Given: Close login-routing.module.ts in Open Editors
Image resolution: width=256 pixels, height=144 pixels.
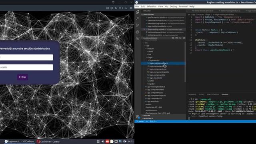Looking at the screenshot, I should click(144, 29).
